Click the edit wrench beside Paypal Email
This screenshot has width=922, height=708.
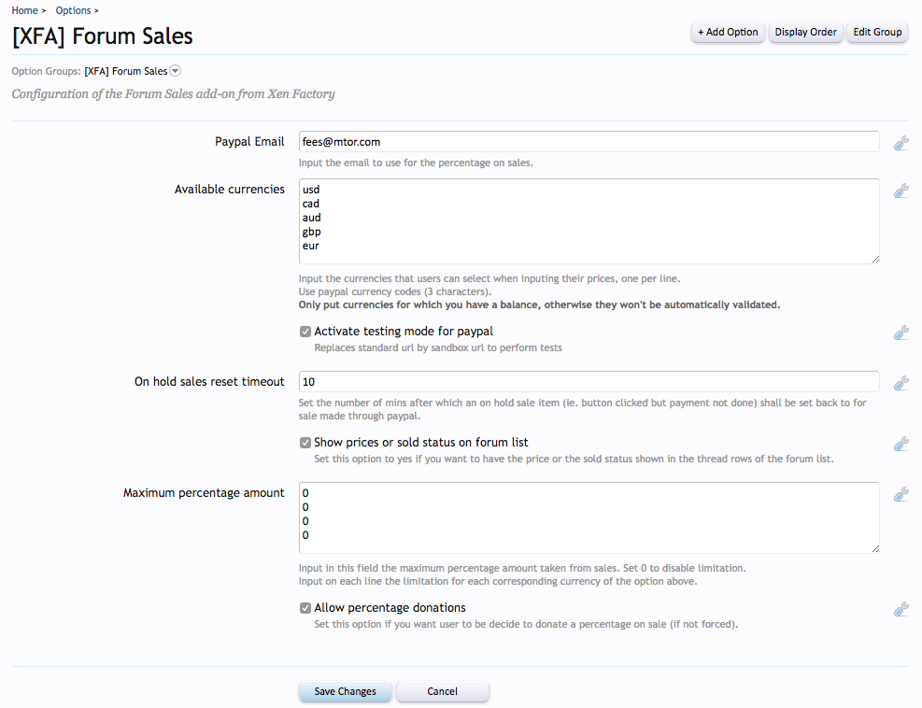pos(901,143)
